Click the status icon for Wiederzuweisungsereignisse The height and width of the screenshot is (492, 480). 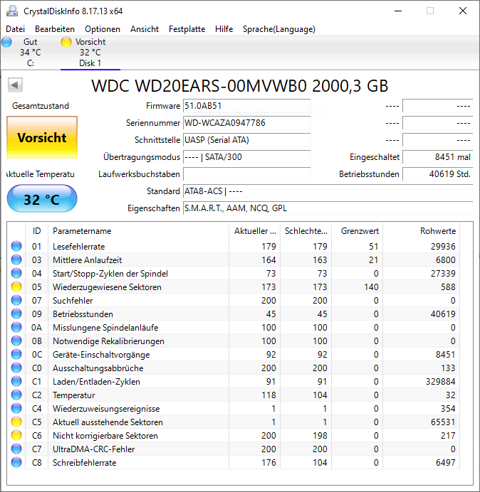(x=16, y=408)
